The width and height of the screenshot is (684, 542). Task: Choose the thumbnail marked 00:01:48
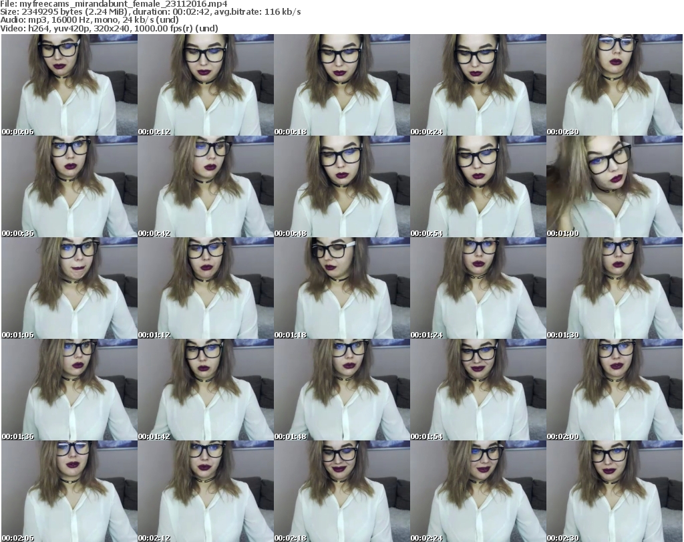point(342,390)
